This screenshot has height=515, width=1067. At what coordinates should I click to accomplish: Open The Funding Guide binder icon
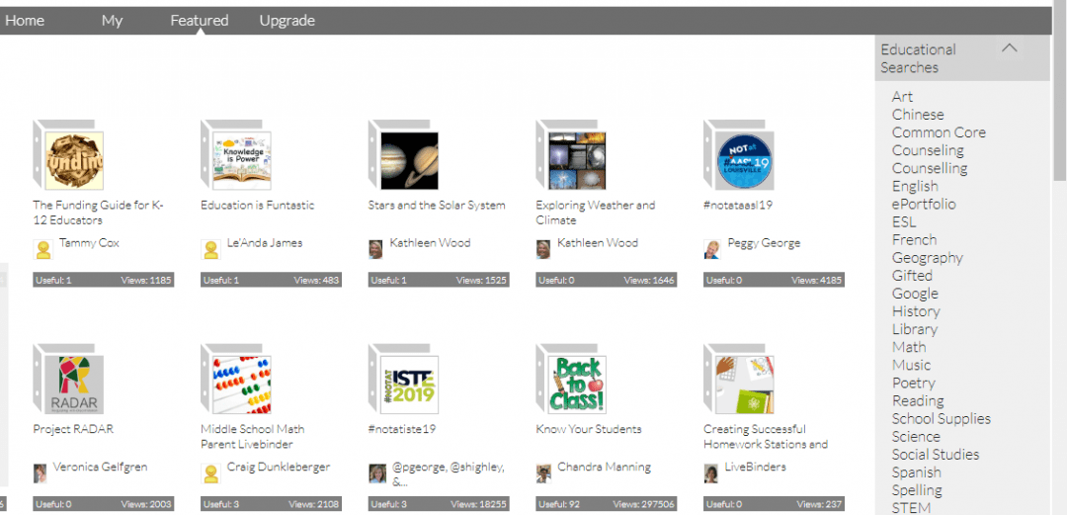(73, 160)
